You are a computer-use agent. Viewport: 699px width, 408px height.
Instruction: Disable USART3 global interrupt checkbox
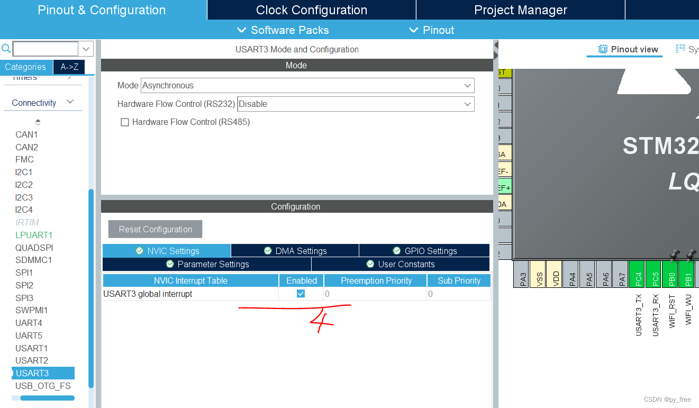pos(301,294)
